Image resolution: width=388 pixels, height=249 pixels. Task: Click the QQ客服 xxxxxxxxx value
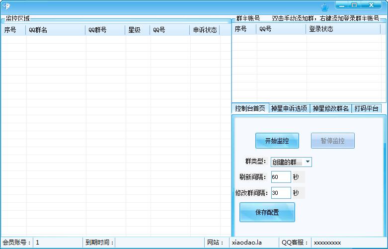pos(327,243)
